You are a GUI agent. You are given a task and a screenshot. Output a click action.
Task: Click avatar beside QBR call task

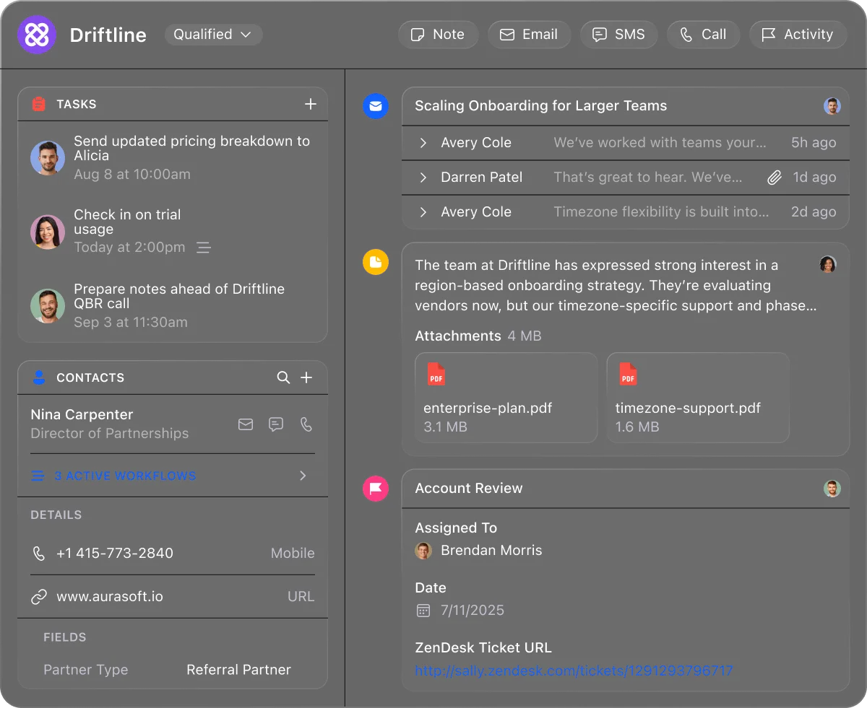pos(48,306)
